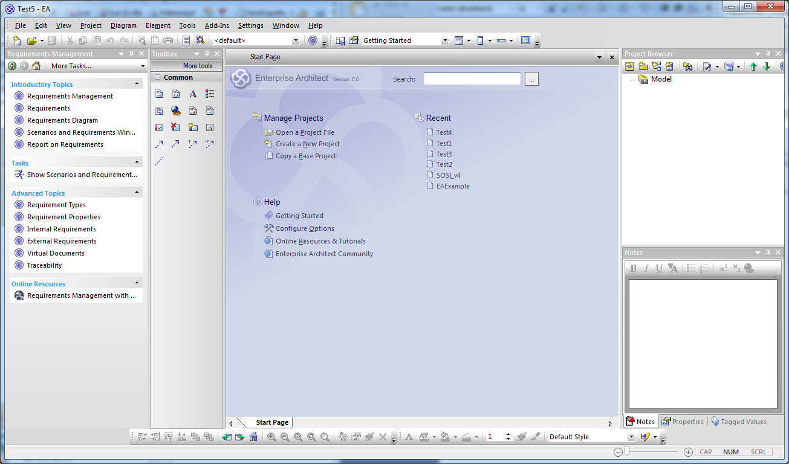Click the green left arrow diagram-back icon

click(227, 437)
